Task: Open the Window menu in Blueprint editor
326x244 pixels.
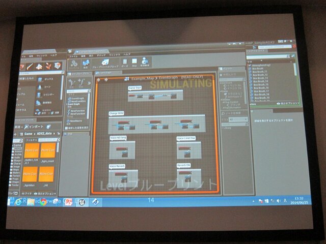Action: (x=115, y=55)
